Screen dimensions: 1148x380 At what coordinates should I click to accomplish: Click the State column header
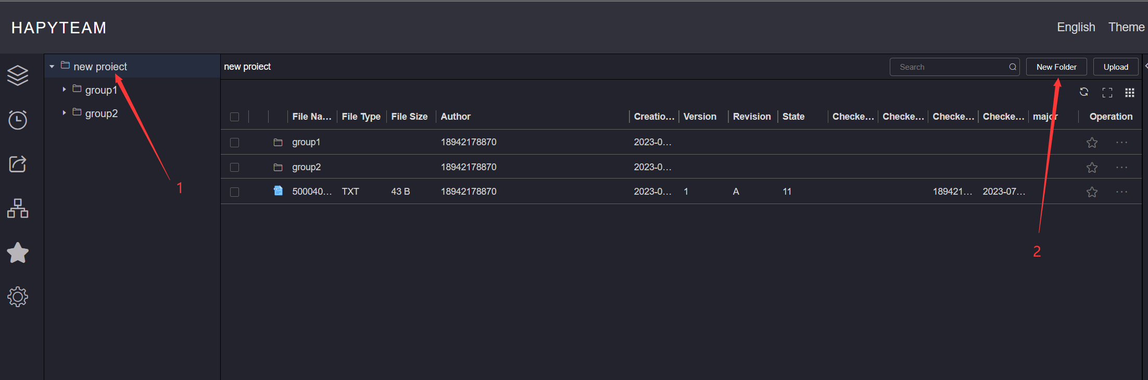click(793, 117)
